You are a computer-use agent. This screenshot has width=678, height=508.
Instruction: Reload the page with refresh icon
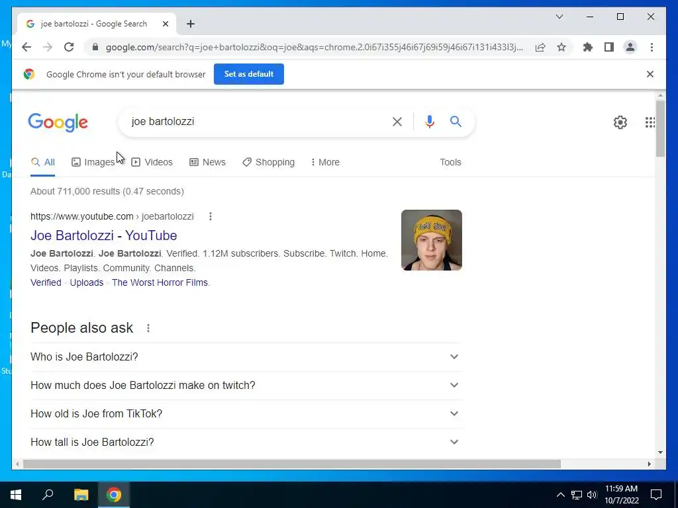coord(69,47)
